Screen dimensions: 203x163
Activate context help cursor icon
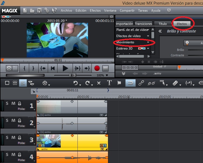54,11
